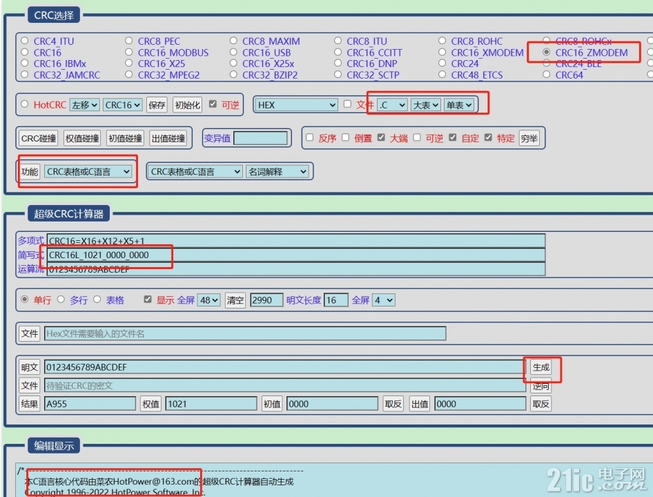Choose the CRC8_MAXIM radio option

[233, 41]
